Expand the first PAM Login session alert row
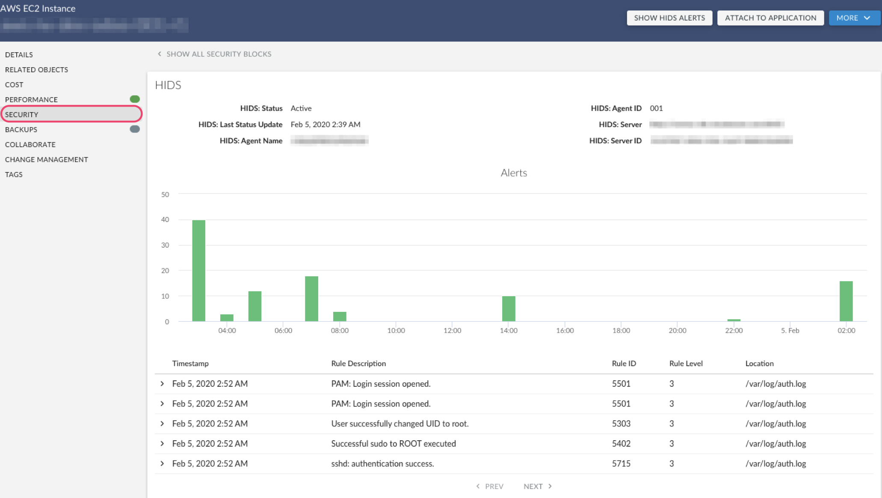The width and height of the screenshot is (882, 498). coord(162,383)
